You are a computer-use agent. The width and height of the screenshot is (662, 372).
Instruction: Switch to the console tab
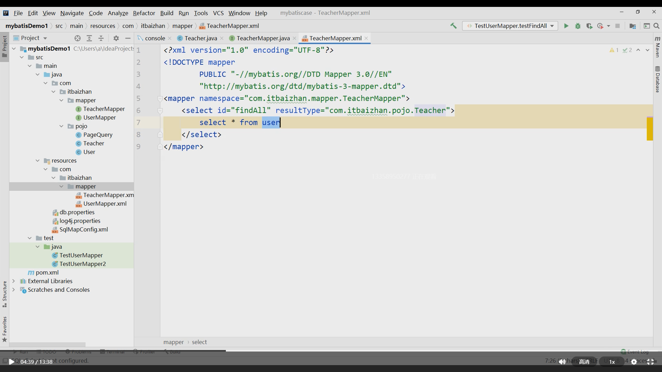click(x=155, y=38)
